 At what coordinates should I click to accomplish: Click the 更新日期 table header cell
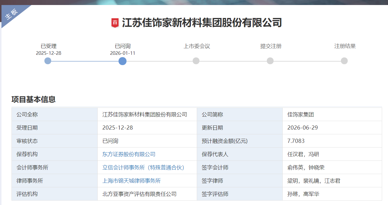pyautogui.click(x=240, y=128)
